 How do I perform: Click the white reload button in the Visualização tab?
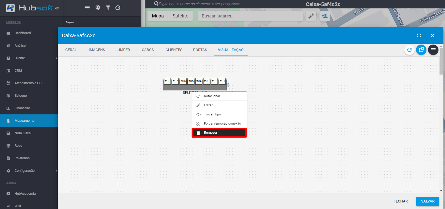pos(409,50)
